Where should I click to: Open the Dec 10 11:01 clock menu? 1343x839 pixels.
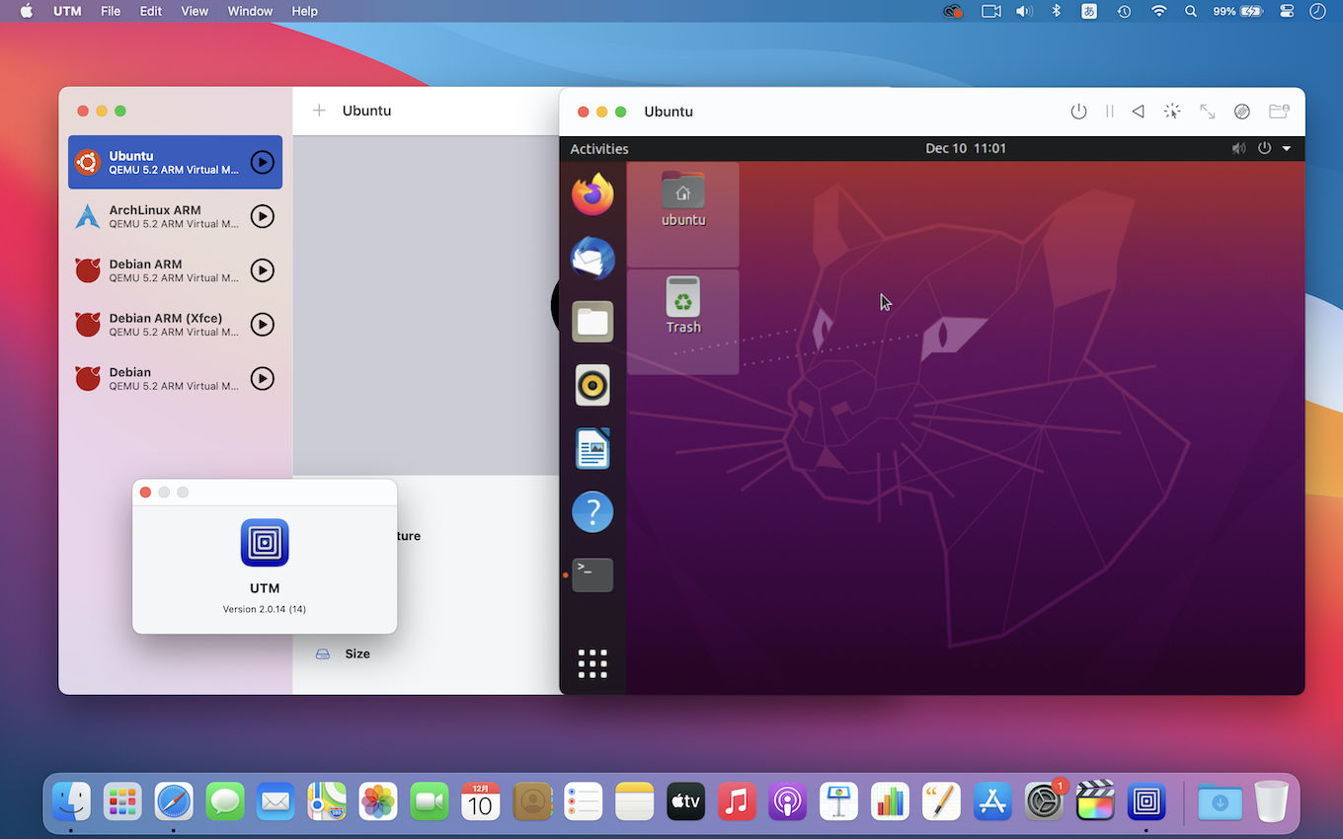pyautogui.click(x=966, y=148)
